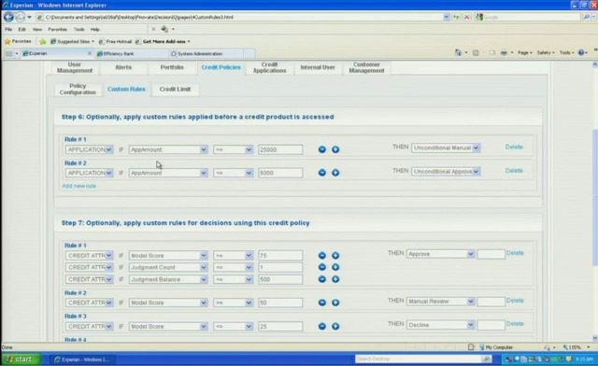The image size is (598, 366).
Task: Switch to the Credit Applications tab
Action: point(269,67)
